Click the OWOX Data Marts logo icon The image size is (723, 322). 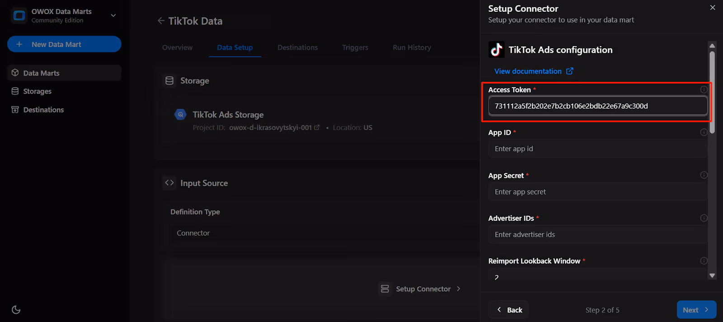(19, 16)
